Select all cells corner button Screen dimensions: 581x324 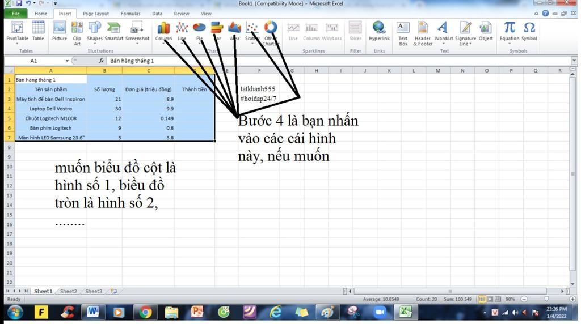9,70
